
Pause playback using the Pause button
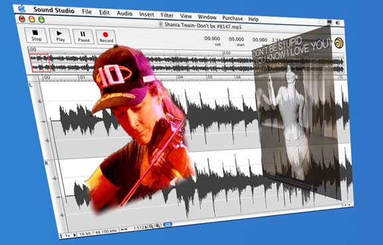point(83,37)
